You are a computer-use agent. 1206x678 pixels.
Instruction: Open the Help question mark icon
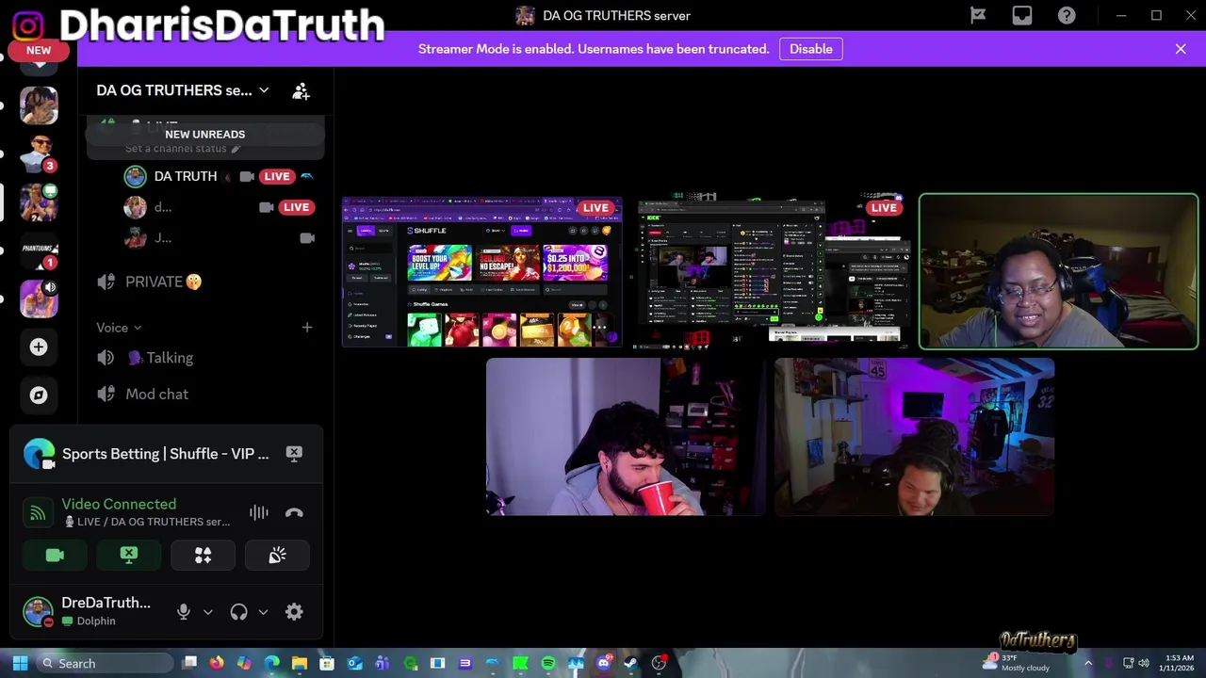1067,15
